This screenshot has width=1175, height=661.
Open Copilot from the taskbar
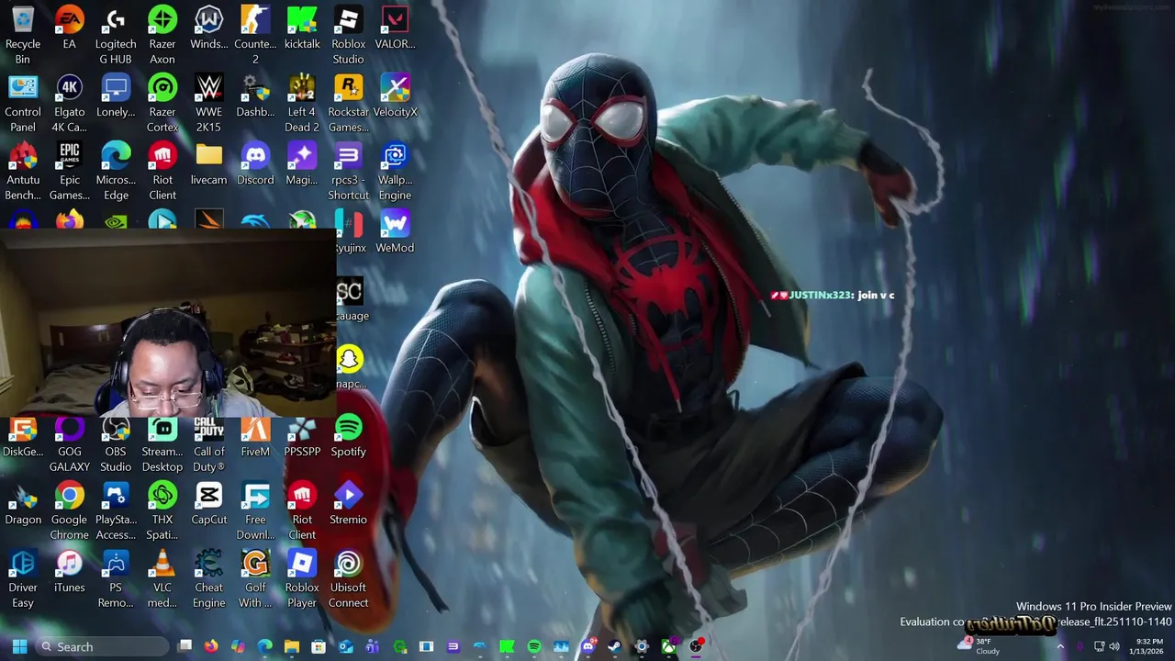[238, 646]
